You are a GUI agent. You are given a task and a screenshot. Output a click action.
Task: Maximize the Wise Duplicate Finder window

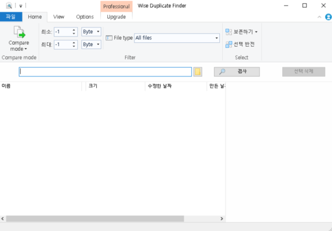pos(305,6)
